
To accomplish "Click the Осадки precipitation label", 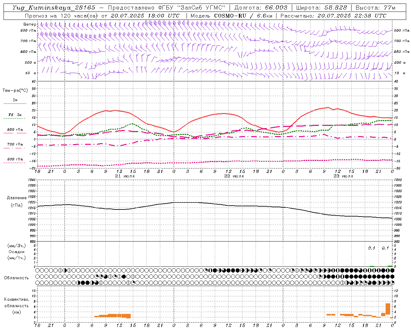I will pyautogui.click(x=17, y=252).
